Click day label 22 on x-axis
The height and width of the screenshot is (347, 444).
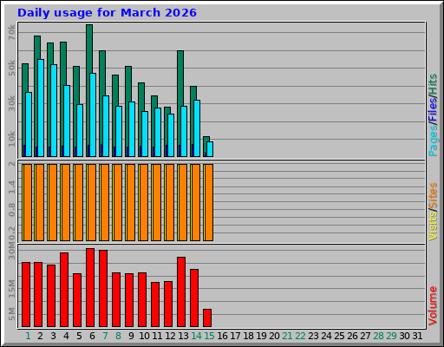point(300,336)
